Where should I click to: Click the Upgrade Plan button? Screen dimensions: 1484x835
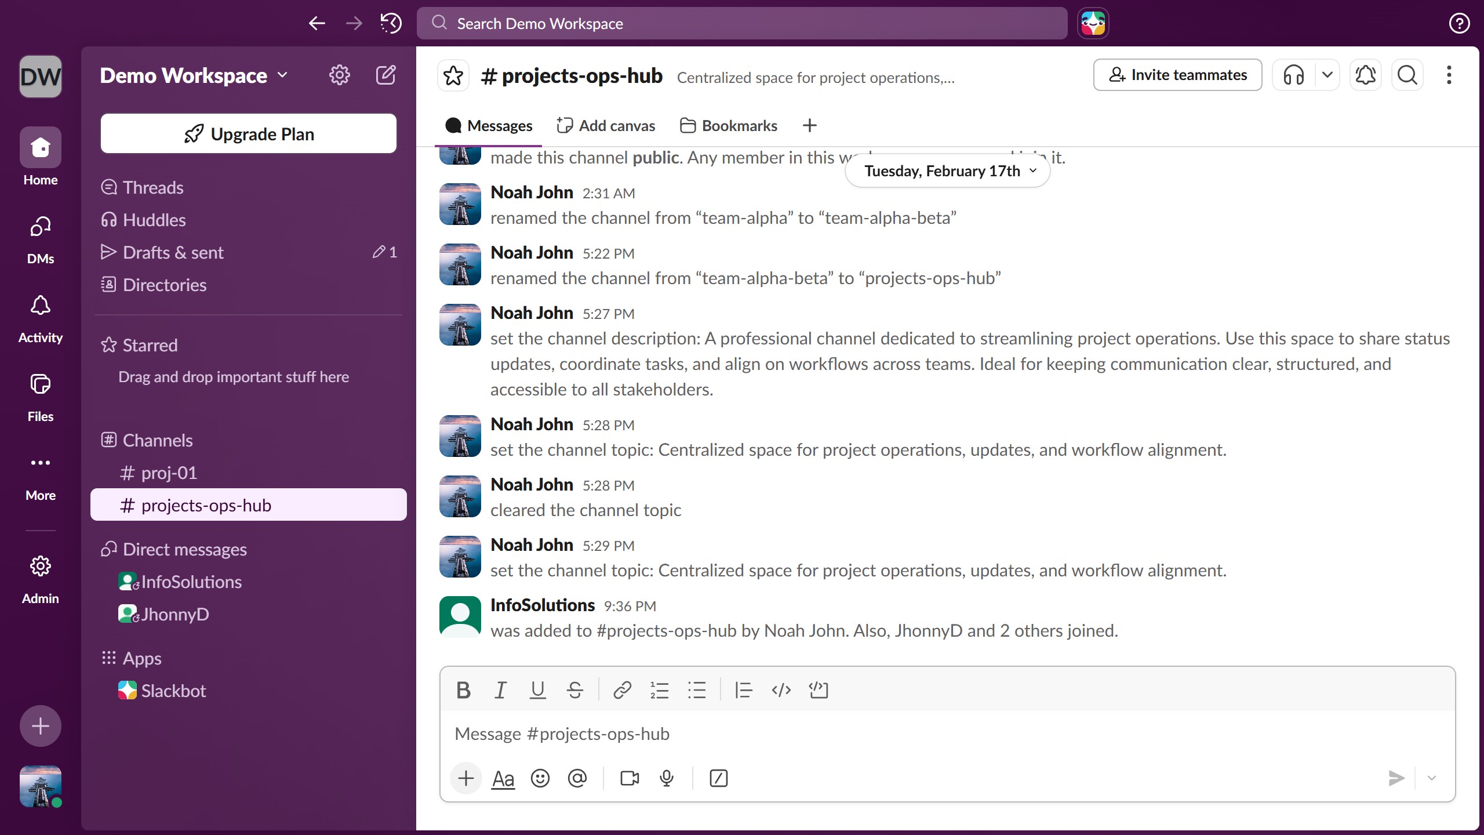pyautogui.click(x=248, y=133)
